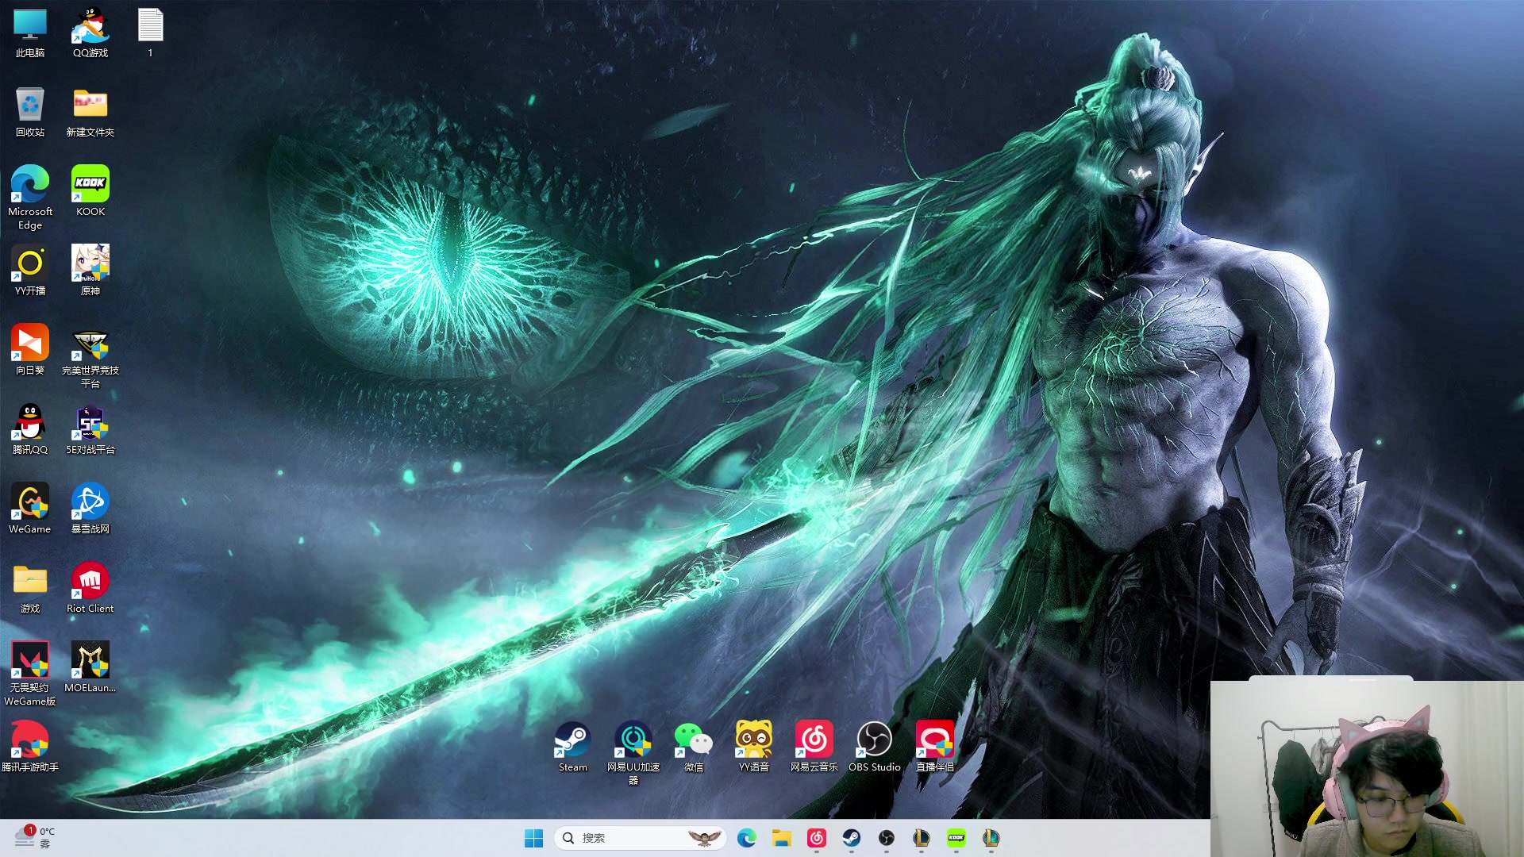Open the weather widget showing 0°C

35,836
